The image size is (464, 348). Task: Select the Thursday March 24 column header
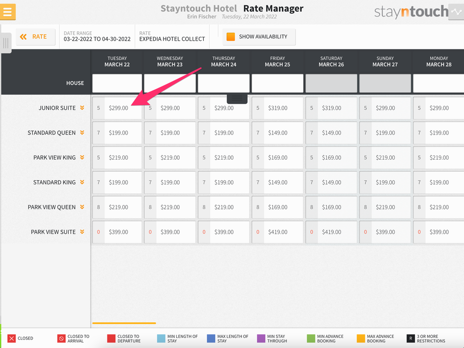(224, 61)
